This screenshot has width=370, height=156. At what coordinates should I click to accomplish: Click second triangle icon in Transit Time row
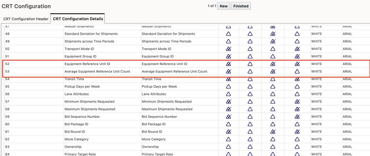250,79
